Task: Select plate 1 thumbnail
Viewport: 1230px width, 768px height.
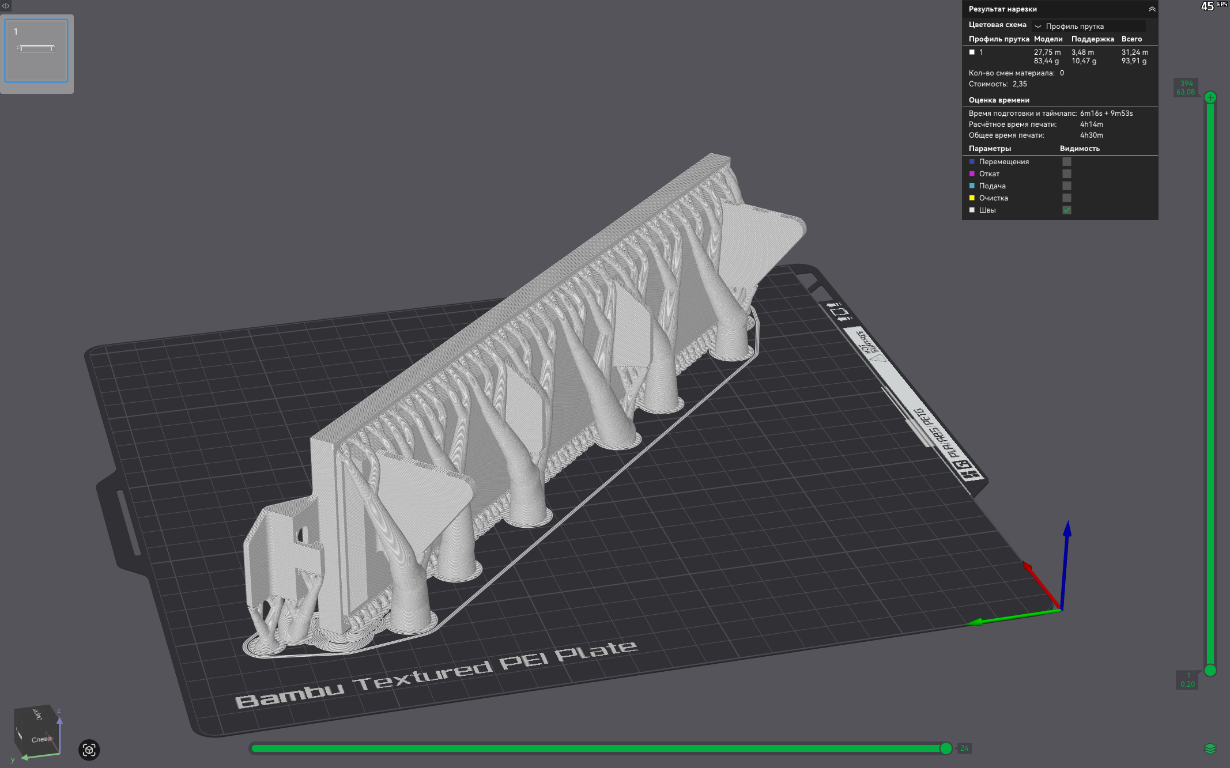Action: pyautogui.click(x=36, y=51)
